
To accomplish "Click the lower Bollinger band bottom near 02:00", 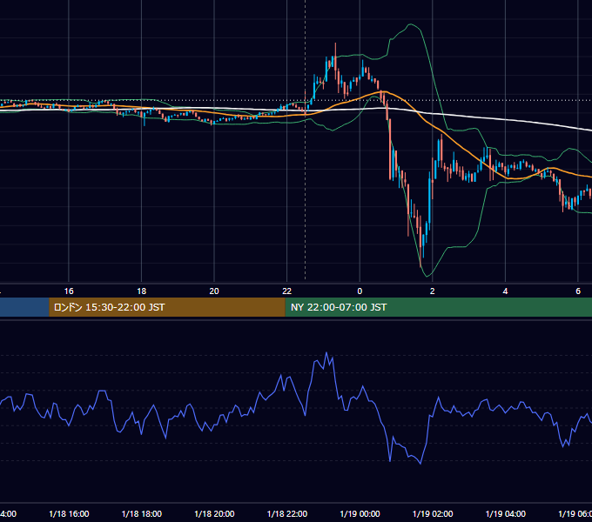I will 427,276.
